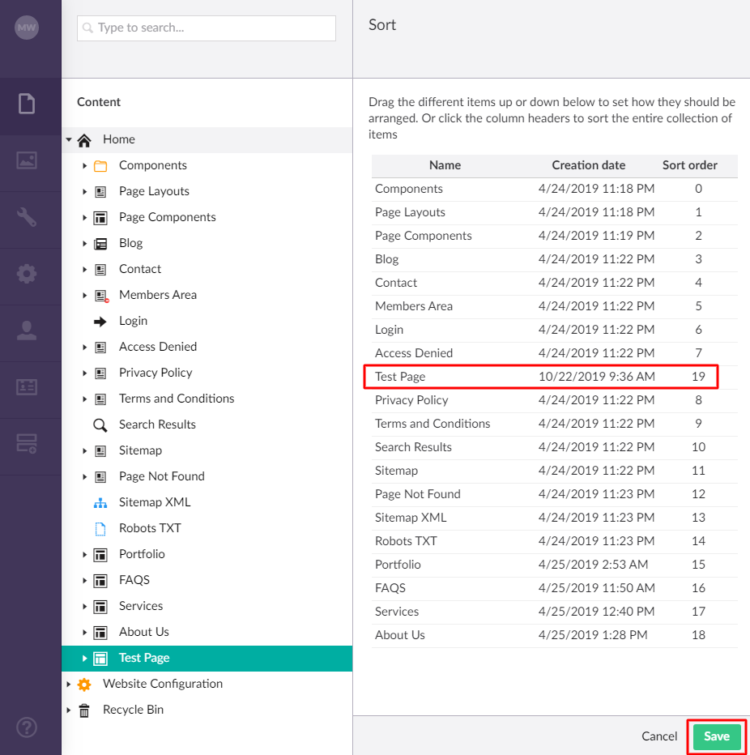
Task: Expand the Website Configuration node
Action: (69, 684)
